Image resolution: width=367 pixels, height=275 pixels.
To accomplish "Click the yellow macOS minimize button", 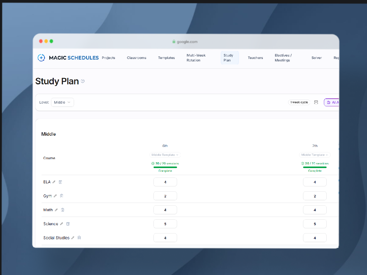I will (x=46, y=41).
